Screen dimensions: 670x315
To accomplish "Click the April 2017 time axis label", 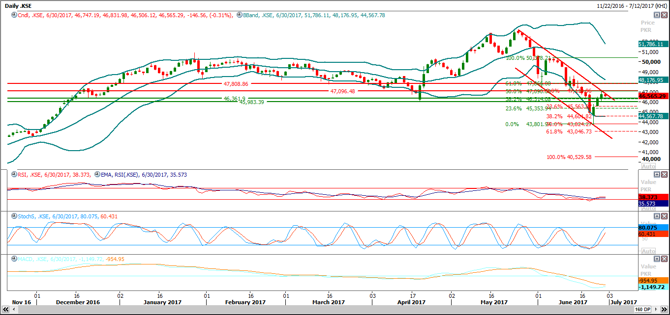I will pyautogui.click(x=411, y=302).
